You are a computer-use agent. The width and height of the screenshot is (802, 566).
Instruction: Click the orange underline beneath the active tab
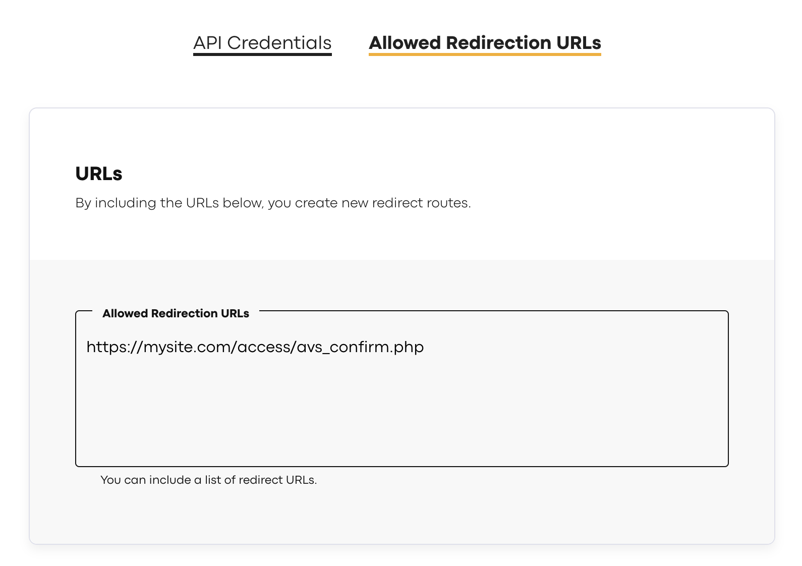tap(485, 54)
